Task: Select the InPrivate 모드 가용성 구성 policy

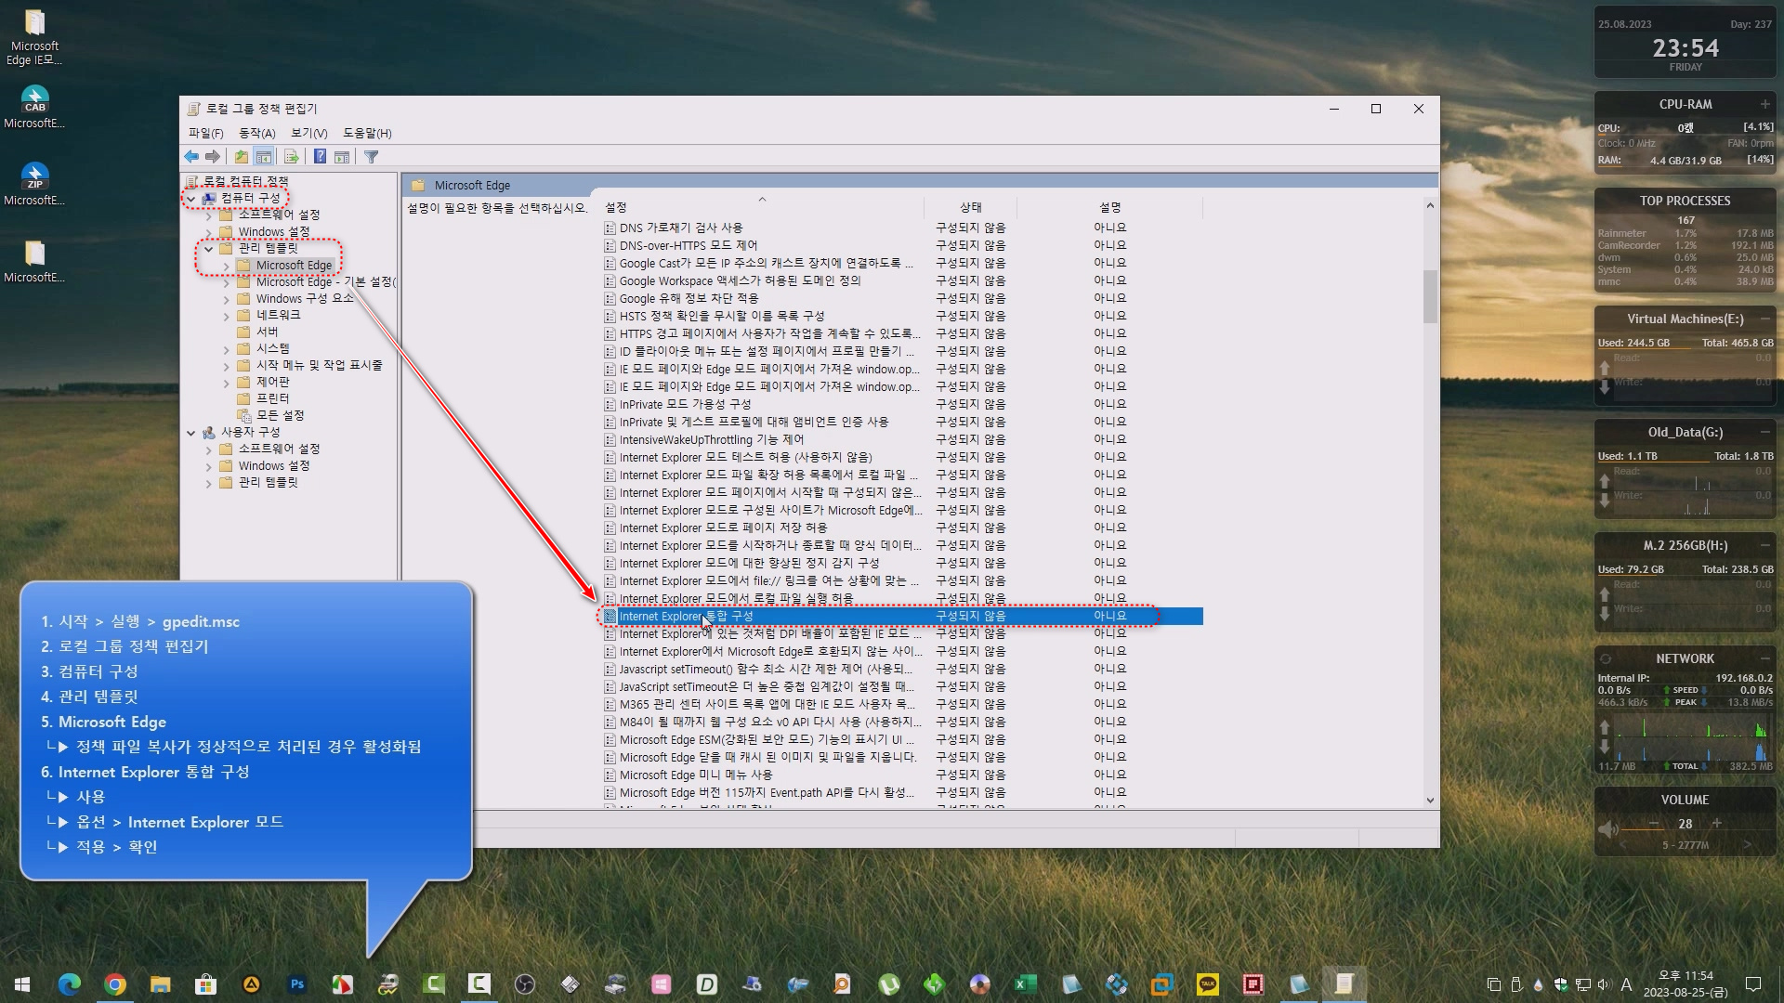Action: (685, 405)
